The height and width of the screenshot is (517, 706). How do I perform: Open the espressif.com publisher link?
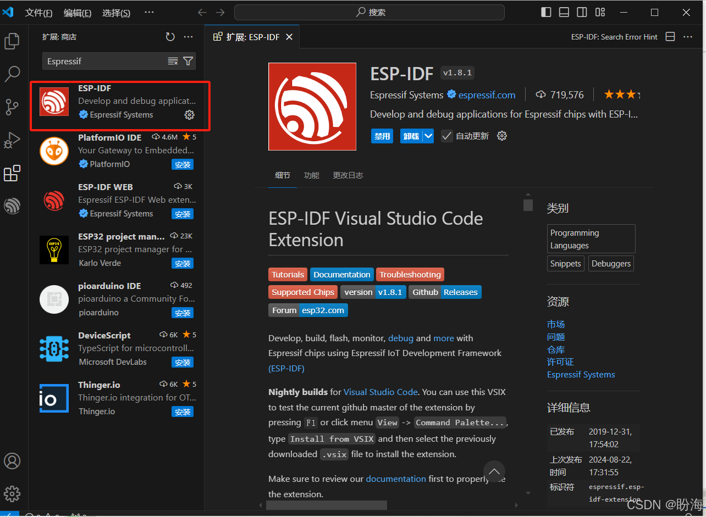pyautogui.click(x=487, y=95)
